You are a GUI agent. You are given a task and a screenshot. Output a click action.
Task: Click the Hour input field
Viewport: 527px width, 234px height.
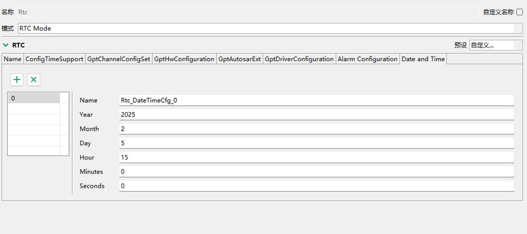point(317,157)
